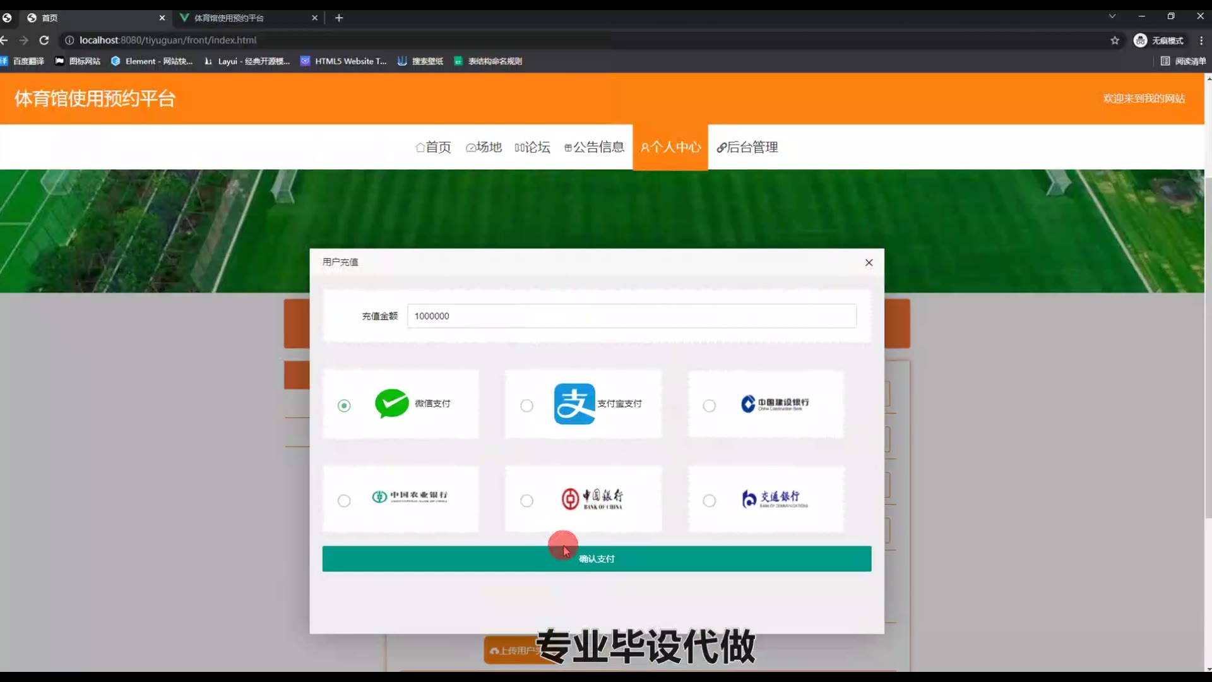The image size is (1212, 682).
Task: Switch to the 体育馆使用预约平台 browser tab
Action: click(x=249, y=18)
